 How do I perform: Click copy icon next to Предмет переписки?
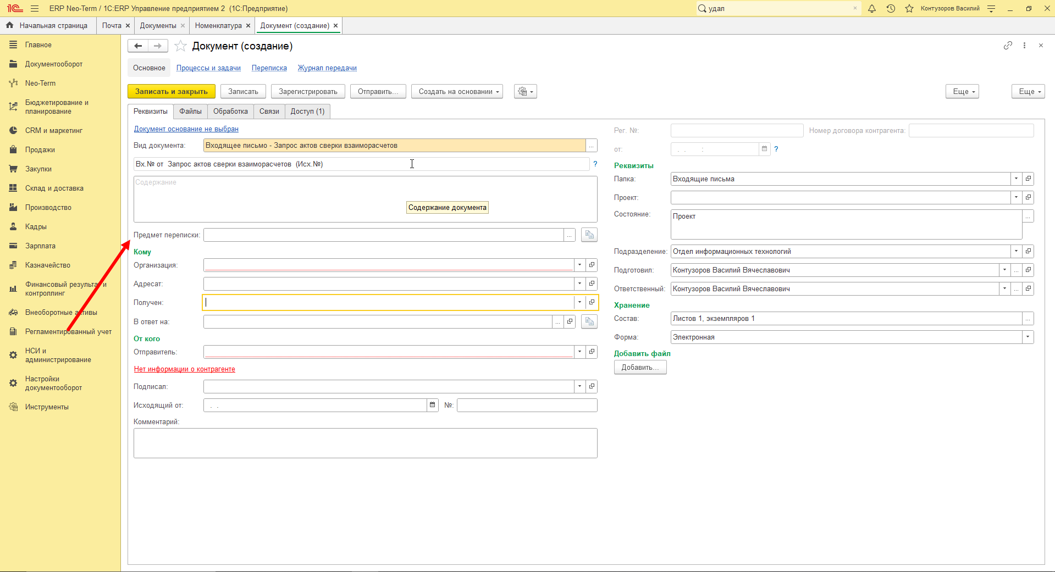(x=589, y=235)
